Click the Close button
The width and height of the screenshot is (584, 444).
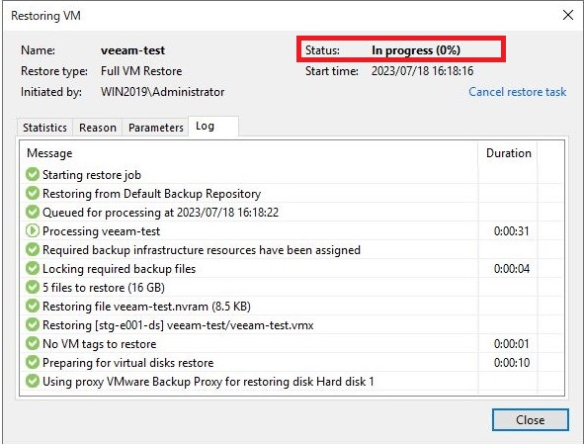tap(531, 419)
